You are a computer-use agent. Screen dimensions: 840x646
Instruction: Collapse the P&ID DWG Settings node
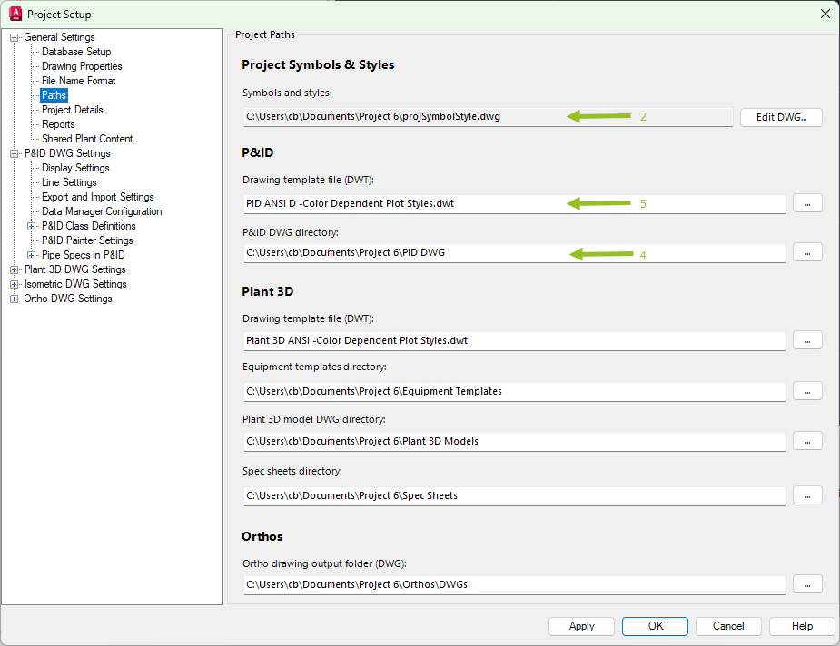(x=14, y=153)
